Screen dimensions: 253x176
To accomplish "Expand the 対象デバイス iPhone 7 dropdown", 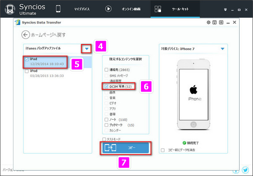I will pyautogui.click(x=222, y=49).
